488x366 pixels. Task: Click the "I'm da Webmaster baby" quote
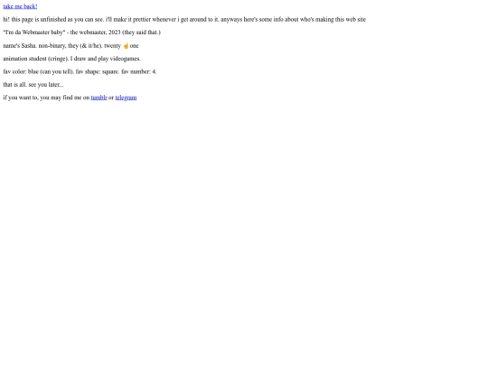pos(34,33)
